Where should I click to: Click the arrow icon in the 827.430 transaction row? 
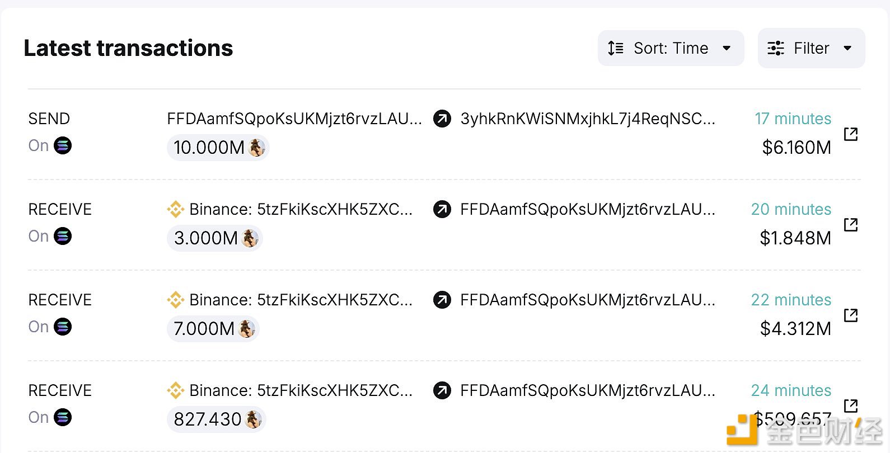tap(442, 390)
